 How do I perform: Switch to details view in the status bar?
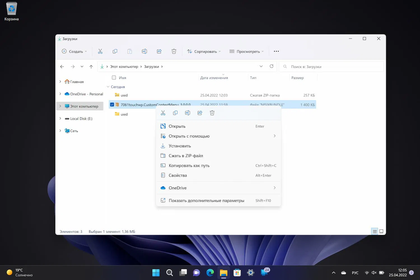click(374, 232)
